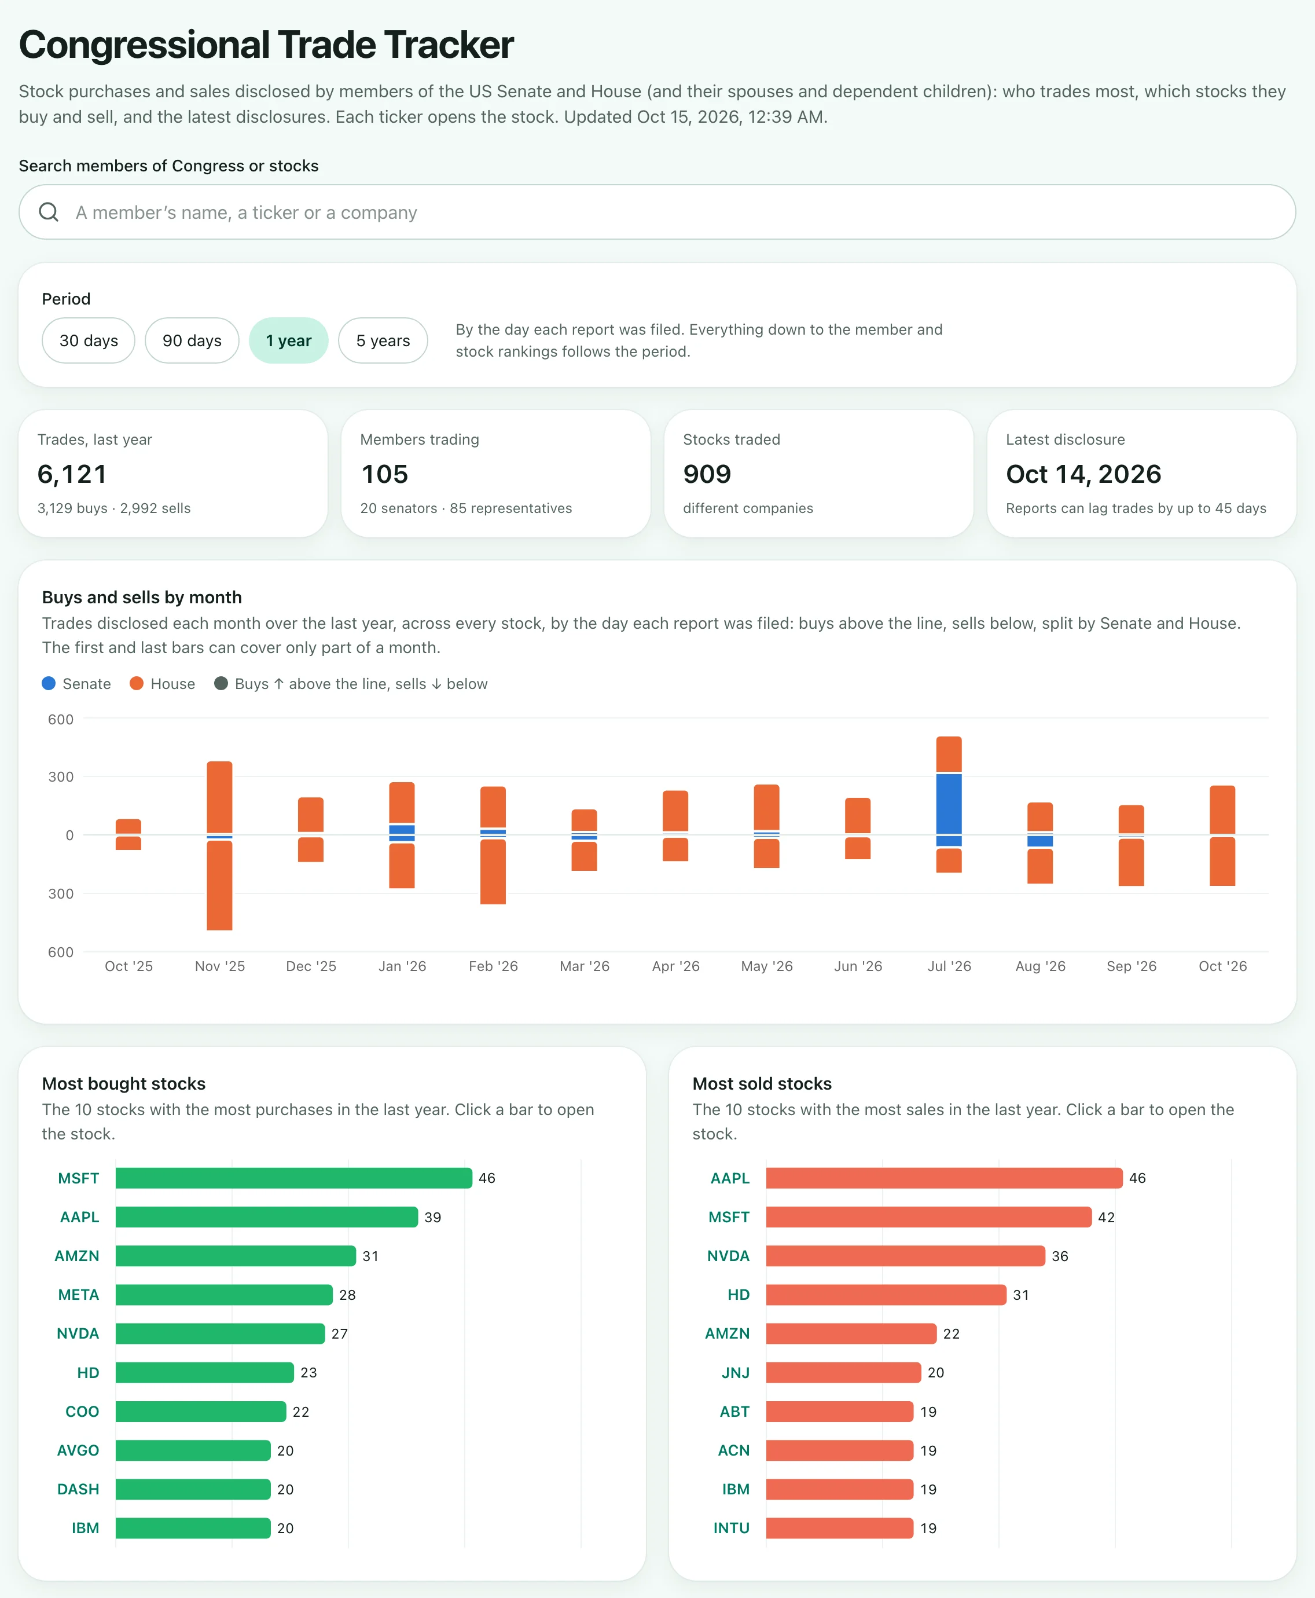Screen dimensions: 1315x1598
Task: Open ACN ticker link
Action: 734,1449
